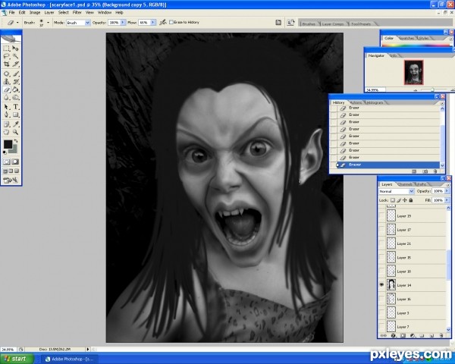
Task: Click the delete layer trash icon
Action: pyautogui.click(x=441, y=335)
